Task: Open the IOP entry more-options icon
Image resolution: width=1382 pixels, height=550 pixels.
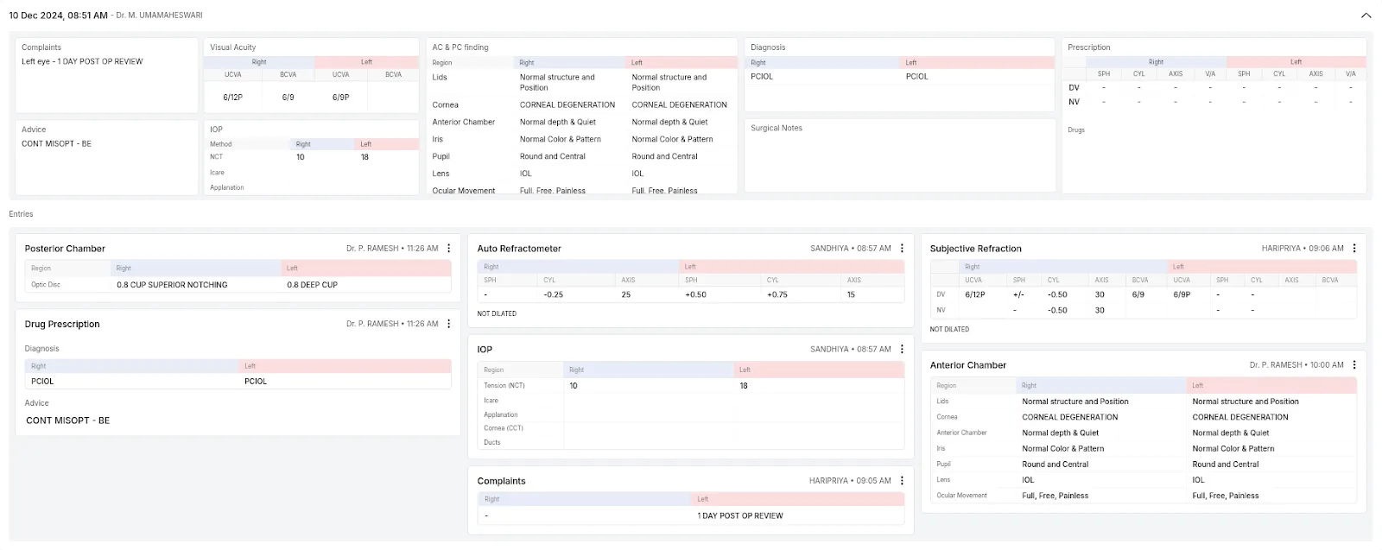Action: (902, 350)
